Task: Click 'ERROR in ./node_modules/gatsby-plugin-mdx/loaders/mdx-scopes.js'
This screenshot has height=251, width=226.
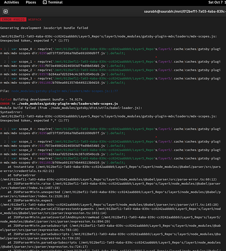Action: 59,103
